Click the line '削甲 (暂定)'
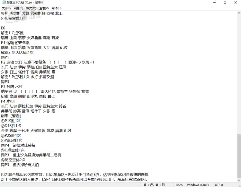This screenshot has width=241, height=187. point(11,116)
